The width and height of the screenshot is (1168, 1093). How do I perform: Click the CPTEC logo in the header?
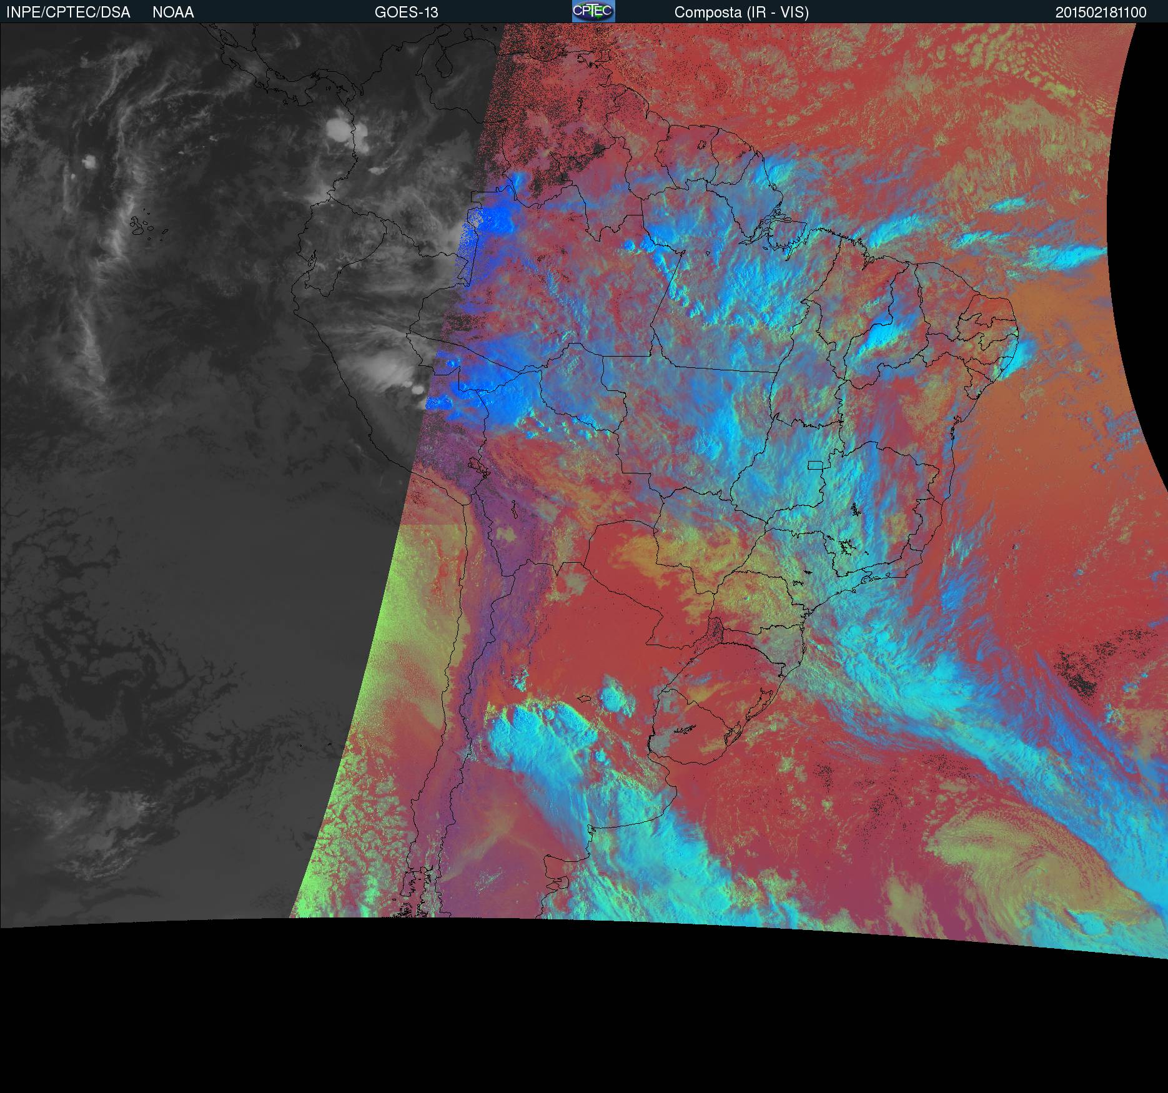[x=593, y=11]
